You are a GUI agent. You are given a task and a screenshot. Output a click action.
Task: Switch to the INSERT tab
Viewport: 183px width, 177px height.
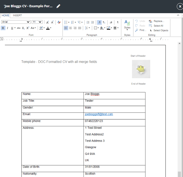(17, 15)
